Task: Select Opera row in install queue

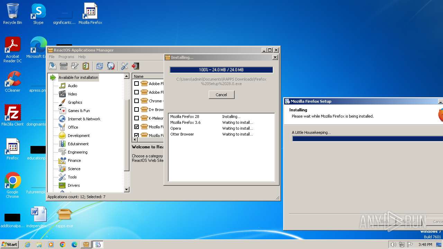Action: point(221,128)
